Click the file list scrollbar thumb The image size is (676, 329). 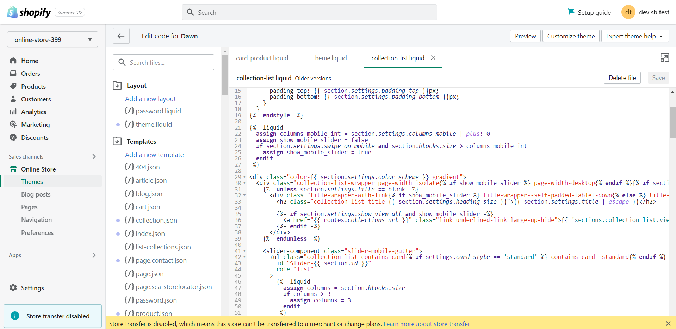pos(225,74)
